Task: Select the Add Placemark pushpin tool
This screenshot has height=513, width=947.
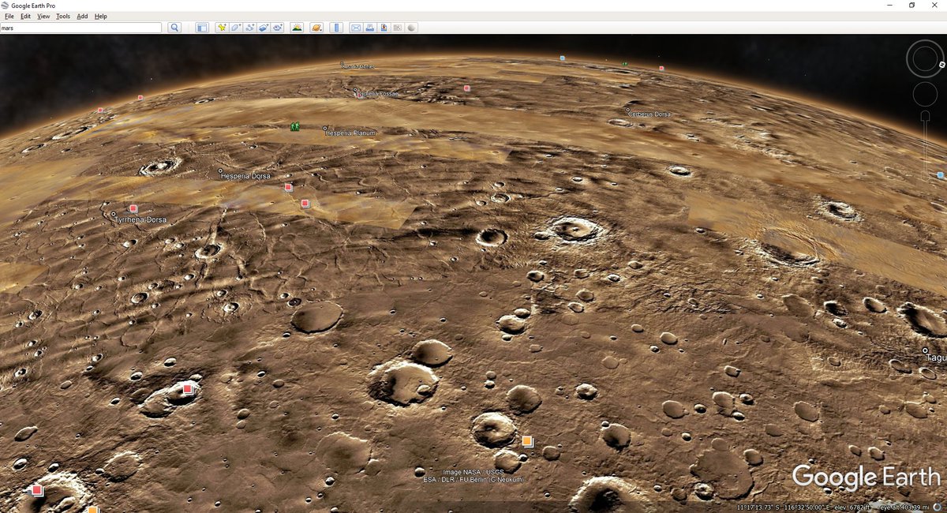Action: tap(223, 28)
